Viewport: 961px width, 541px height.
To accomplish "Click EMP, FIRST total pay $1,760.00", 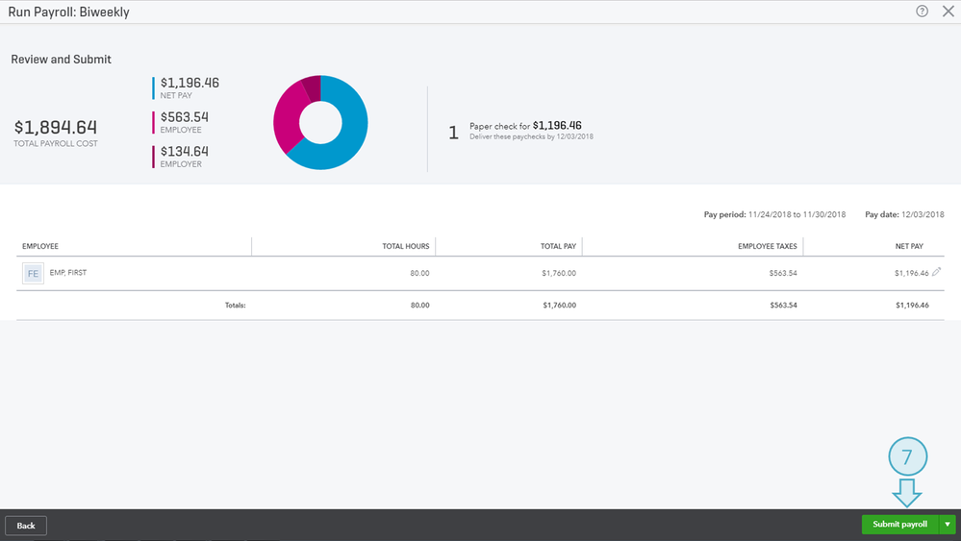I will [559, 273].
